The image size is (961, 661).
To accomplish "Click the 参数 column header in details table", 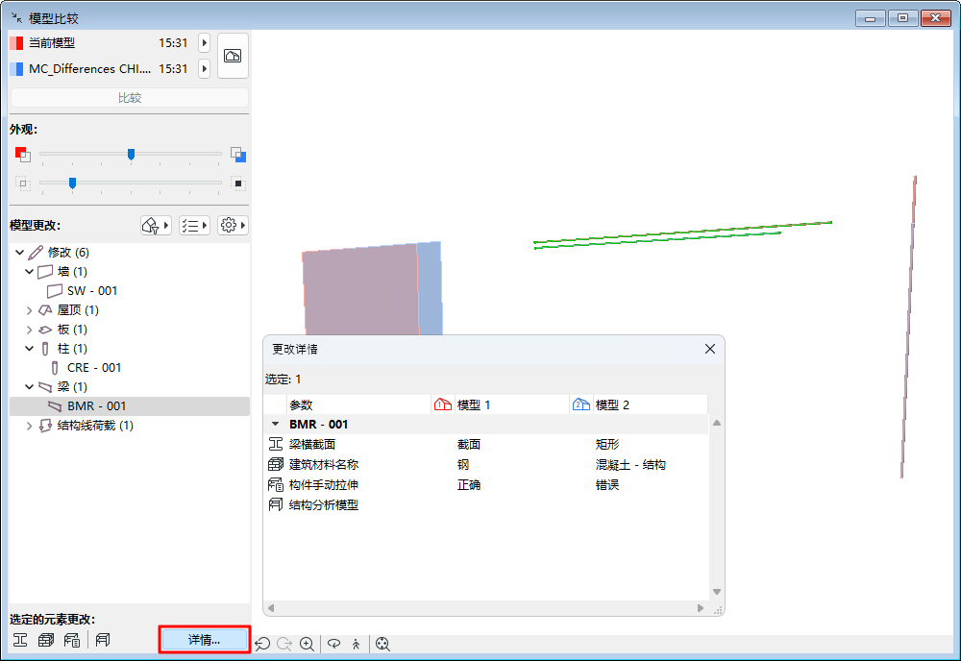I will [358, 404].
